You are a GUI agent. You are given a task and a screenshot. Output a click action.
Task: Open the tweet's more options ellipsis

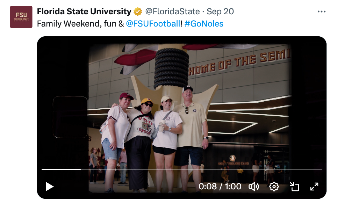pyautogui.click(x=321, y=12)
